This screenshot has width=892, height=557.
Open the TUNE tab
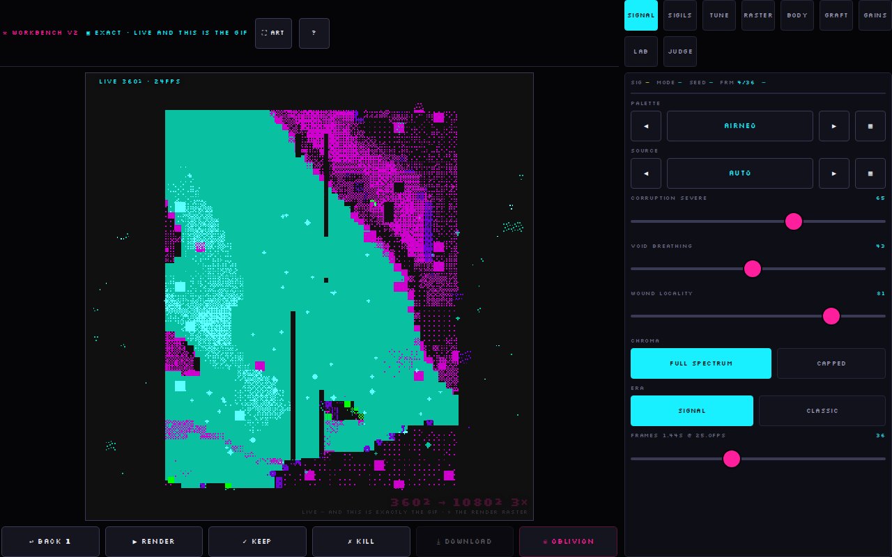click(719, 15)
